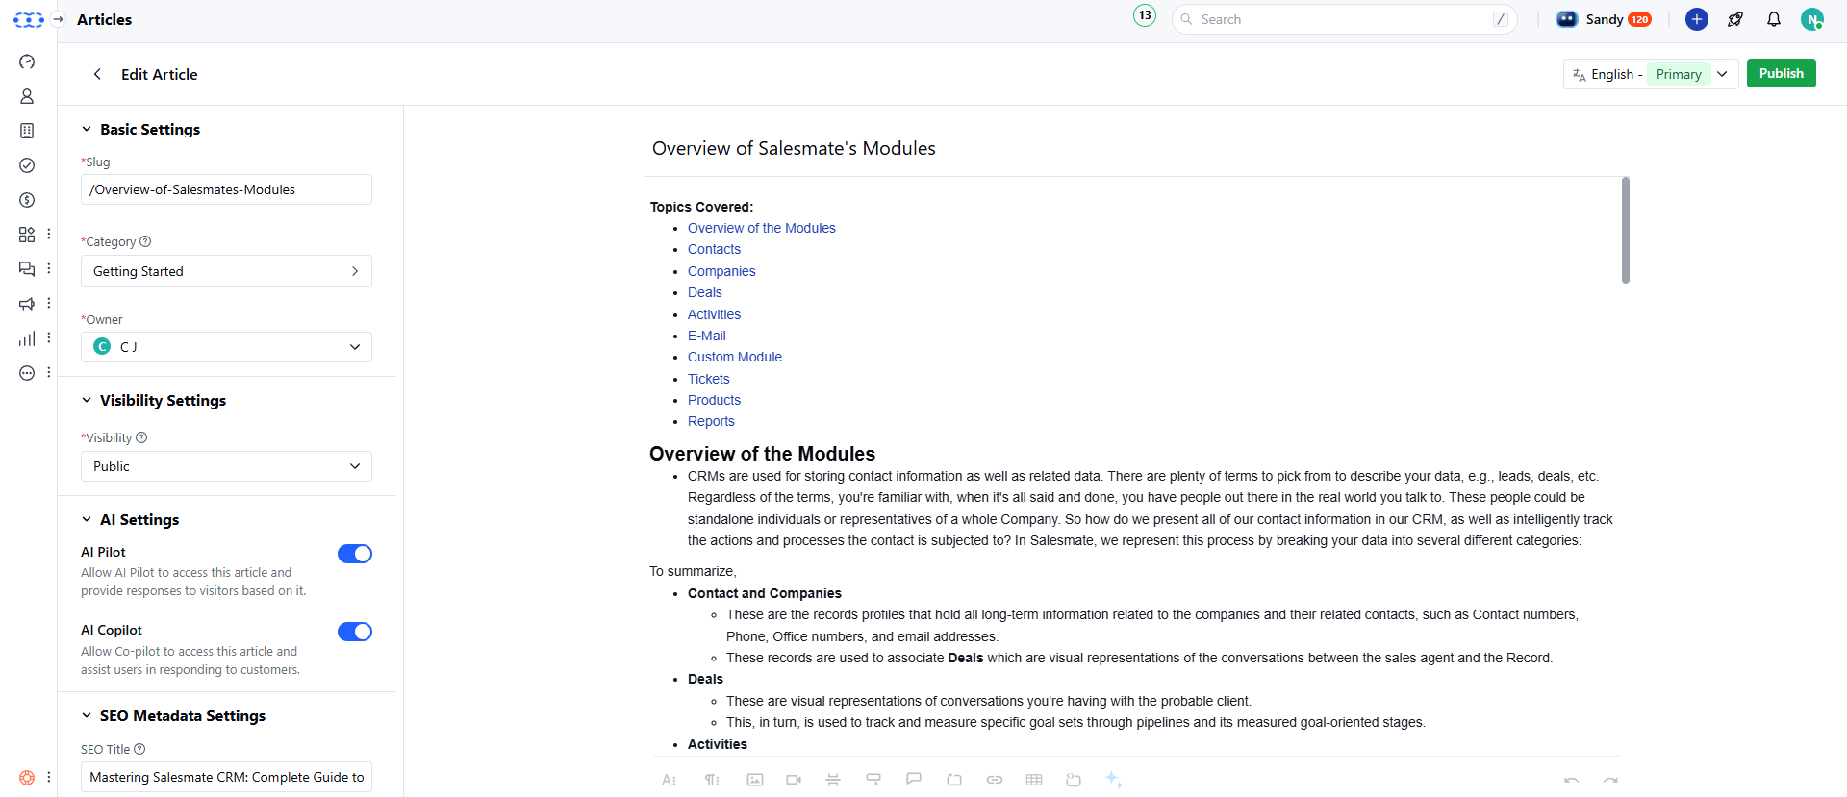The width and height of the screenshot is (1847, 797).
Task: Open the paragraph format tool in editor toolbar
Action: [x=712, y=780]
